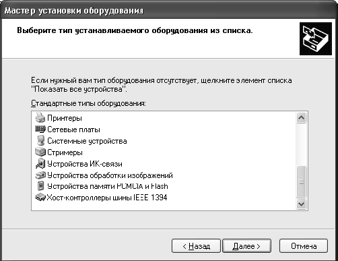Click the Сетевые платы network card icon

point(40,129)
